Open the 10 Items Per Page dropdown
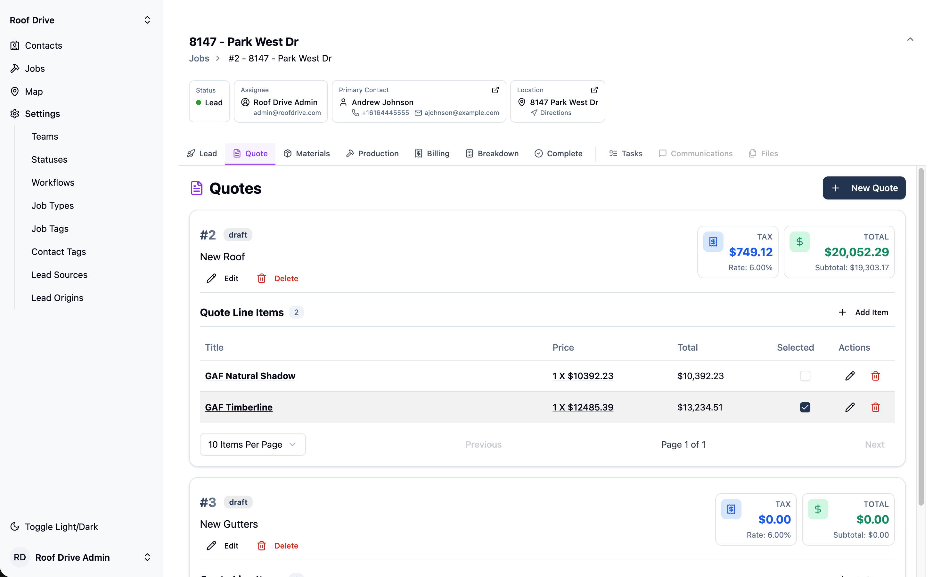 coord(252,444)
